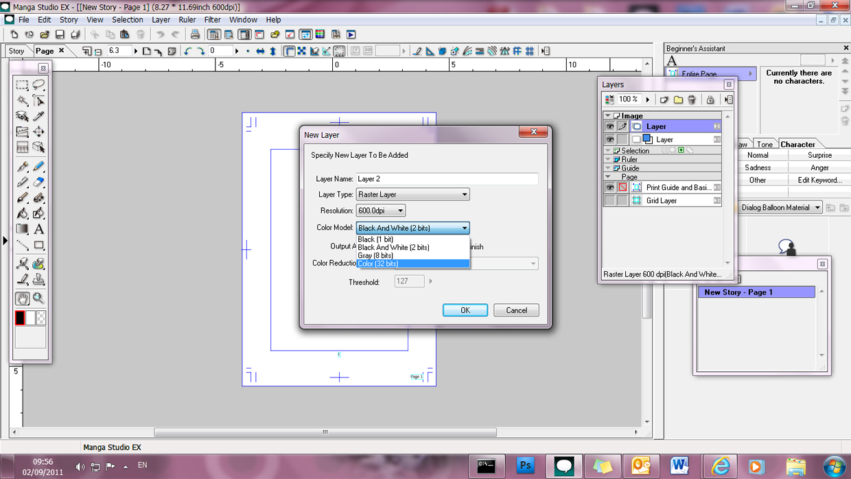The image size is (851, 479).
Task: Open the Resolution dropdown
Action: 381,211
